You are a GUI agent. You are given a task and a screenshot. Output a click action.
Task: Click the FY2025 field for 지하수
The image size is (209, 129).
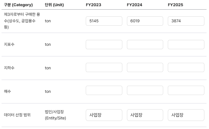[x=186, y=67]
